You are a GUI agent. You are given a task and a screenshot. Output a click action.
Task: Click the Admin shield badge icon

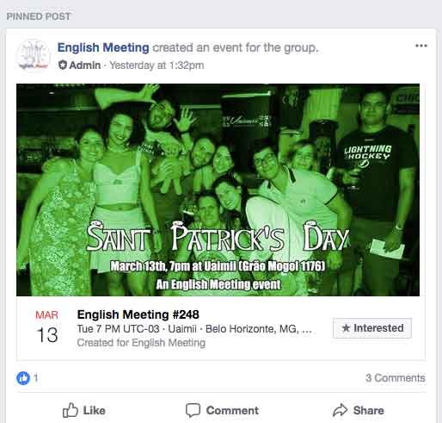62,65
